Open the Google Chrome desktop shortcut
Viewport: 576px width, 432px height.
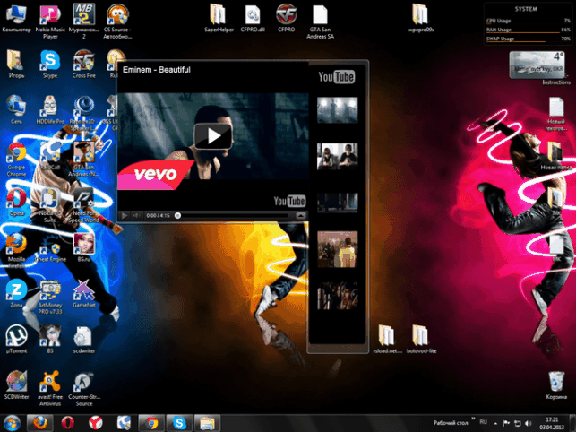16,160
